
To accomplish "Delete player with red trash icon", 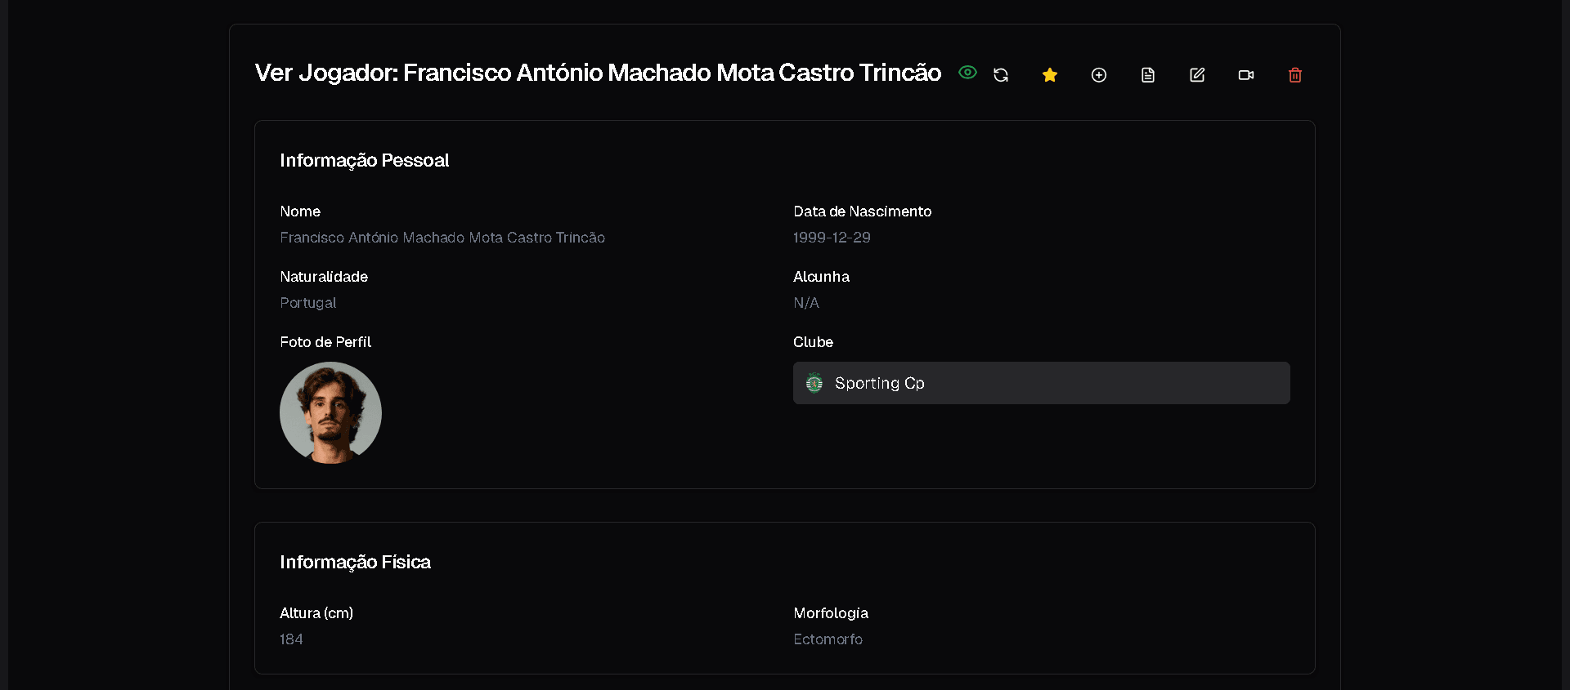I will (1295, 75).
